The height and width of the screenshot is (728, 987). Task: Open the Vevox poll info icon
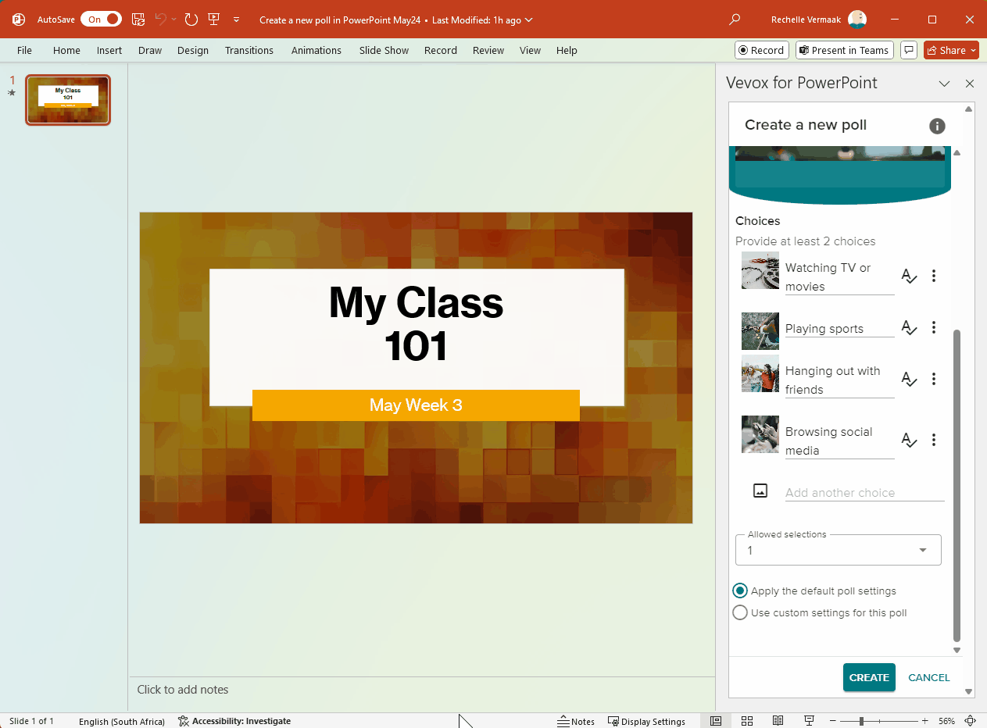(x=936, y=126)
